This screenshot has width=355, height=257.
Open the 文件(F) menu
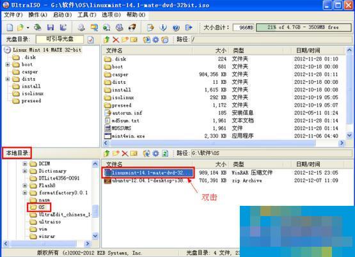(x=13, y=15)
